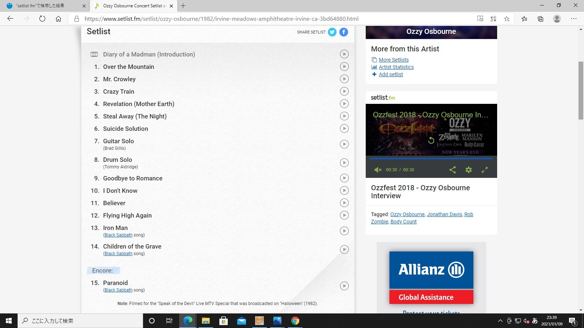Click the page vertical scrollbar

click(x=581, y=90)
